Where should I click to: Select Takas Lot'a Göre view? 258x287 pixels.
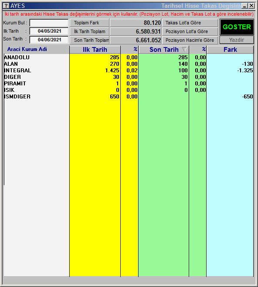[x=190, y=23]
